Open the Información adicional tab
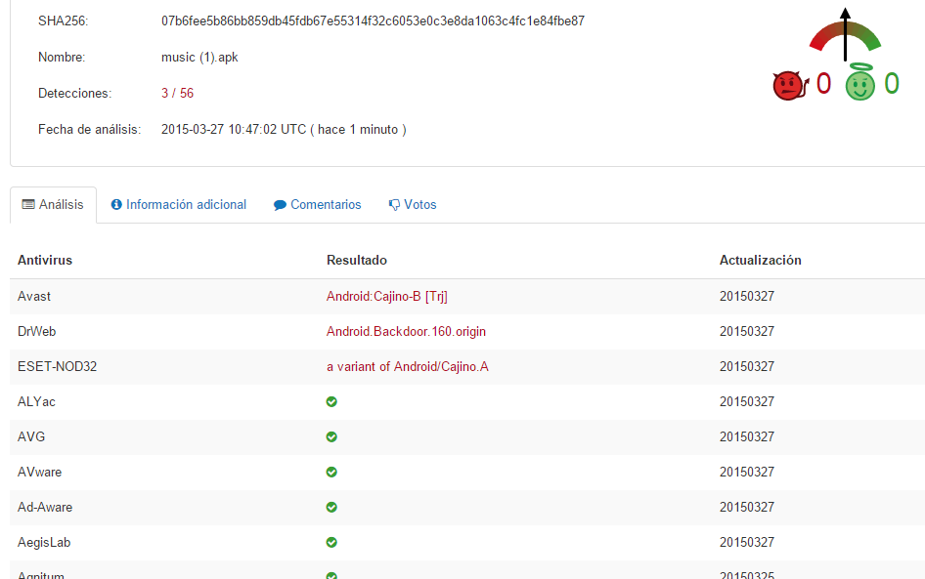This screenshot has height=579, width=925. click(x=178, y=205)
